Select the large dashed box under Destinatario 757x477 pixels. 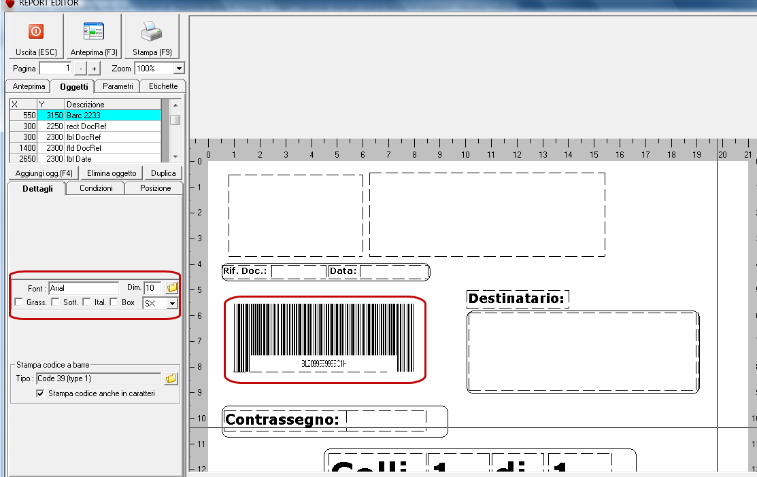click(x=583, y=352)
